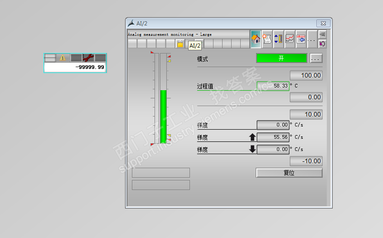Close the AI/2 faceplate window
Viewport: 383px width, 238px height.
pyautogui.click(x=323, y=23)
